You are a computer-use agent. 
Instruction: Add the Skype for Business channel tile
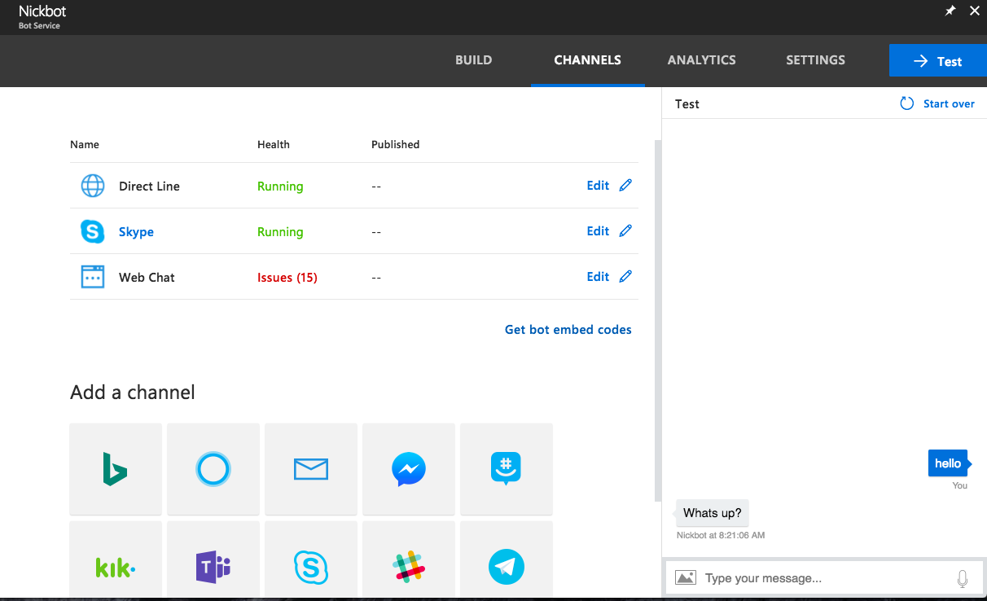pos(311,561)
